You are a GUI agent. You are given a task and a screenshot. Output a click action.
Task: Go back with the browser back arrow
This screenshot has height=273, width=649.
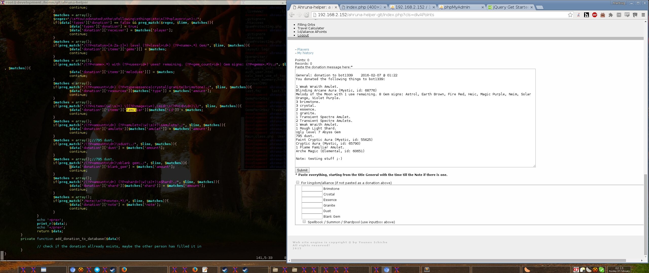coord(292,15)
